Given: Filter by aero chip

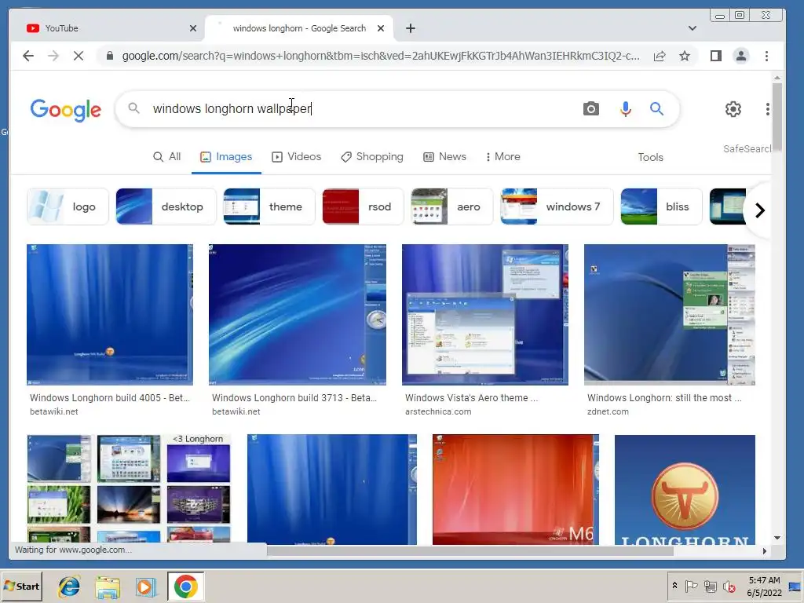Looking at the screenshot, I should (x=451, y=206).
